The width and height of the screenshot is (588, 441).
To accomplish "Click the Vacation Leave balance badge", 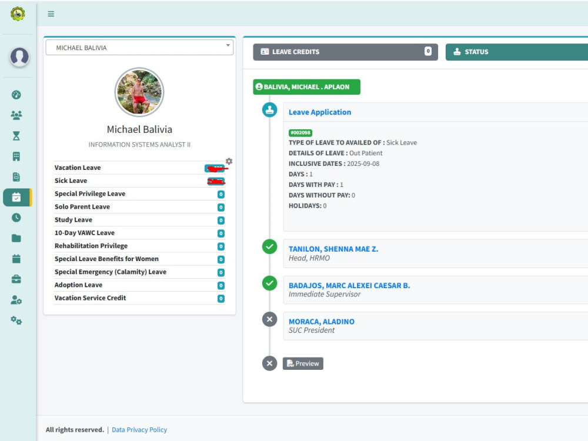I will coord(215,168).
